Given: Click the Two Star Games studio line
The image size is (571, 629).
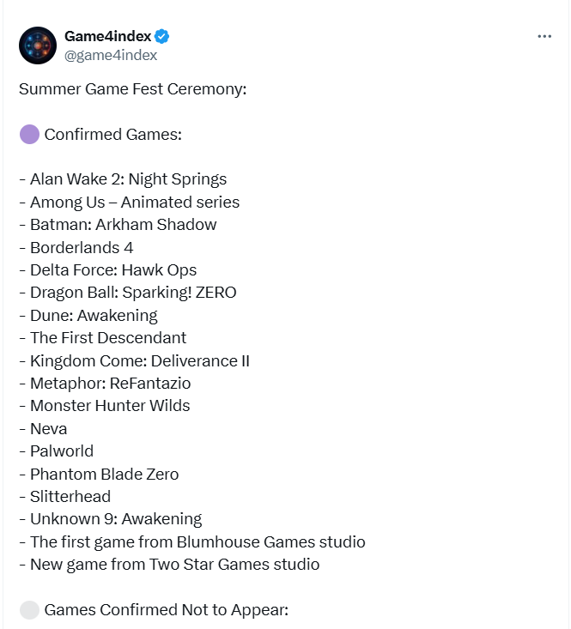Looking at the screenshot, I should [169, 565].
